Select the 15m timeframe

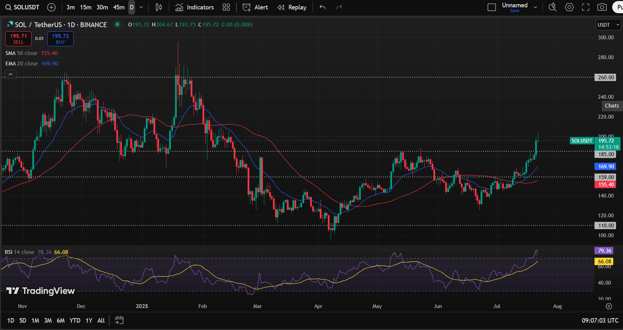[86, 7]
